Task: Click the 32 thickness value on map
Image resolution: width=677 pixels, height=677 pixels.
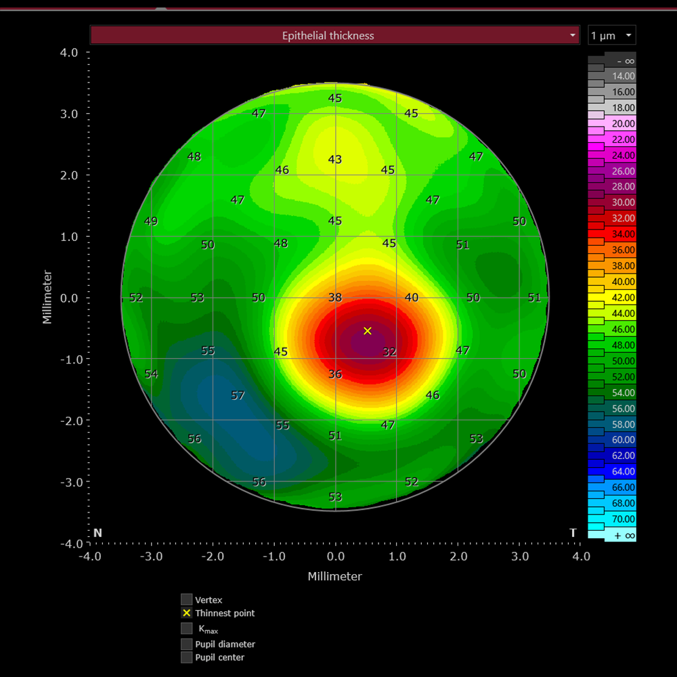Action: 389,352
